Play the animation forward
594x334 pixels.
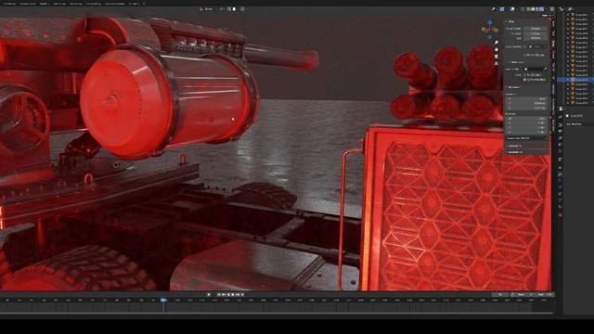tap(233, 294)
